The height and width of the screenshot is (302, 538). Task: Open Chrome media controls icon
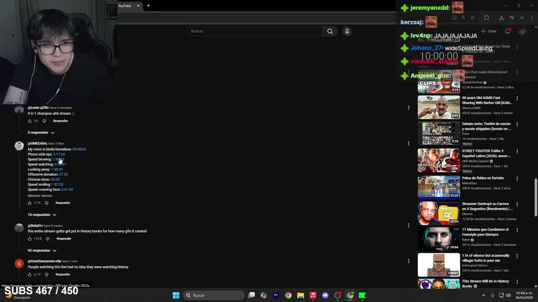tap(512, 18)
